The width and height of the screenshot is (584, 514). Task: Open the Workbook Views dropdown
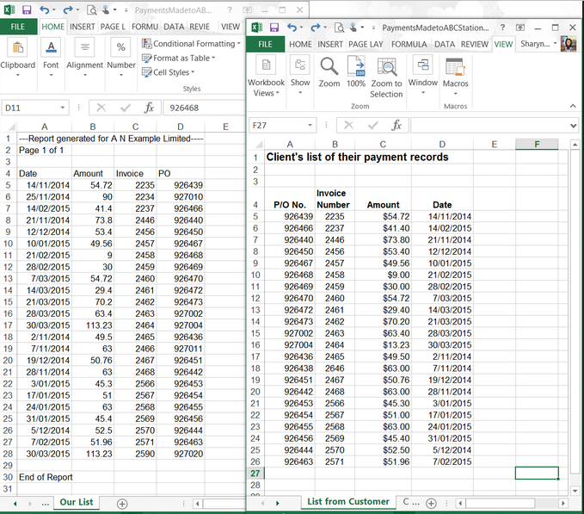tap(266, 76)
